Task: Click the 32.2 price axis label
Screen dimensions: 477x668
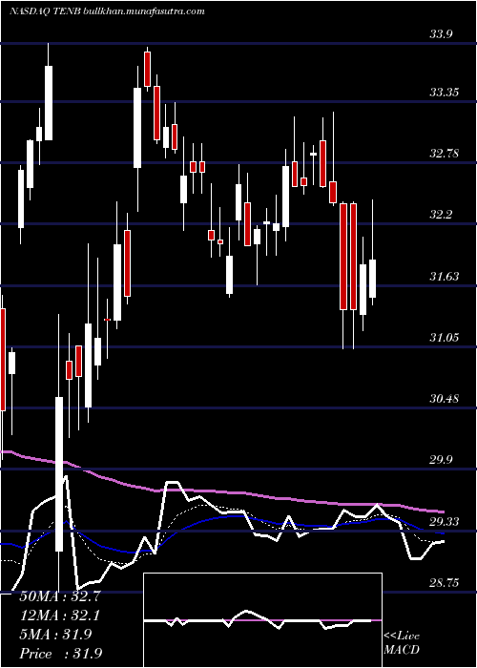Action: [441, 215]
